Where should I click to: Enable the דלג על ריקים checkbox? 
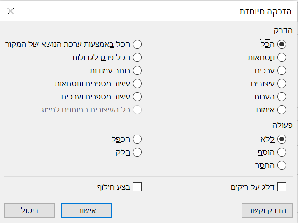coord(282,186)
